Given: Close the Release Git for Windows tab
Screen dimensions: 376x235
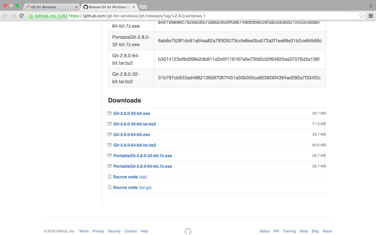Looking at the screenshot, I should [133, 7].
